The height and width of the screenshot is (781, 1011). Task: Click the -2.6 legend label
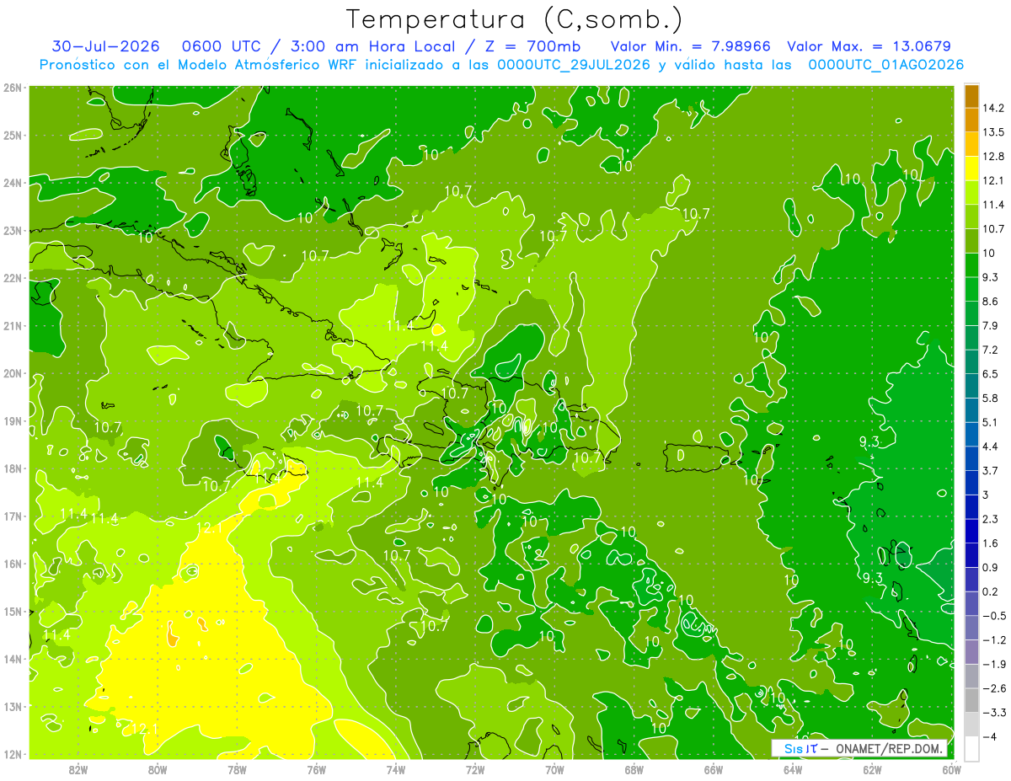point(993,688)
